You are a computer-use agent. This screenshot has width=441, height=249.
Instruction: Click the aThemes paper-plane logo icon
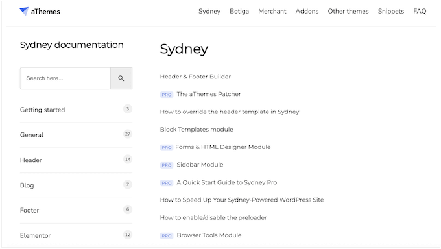[x=24, y=11]
